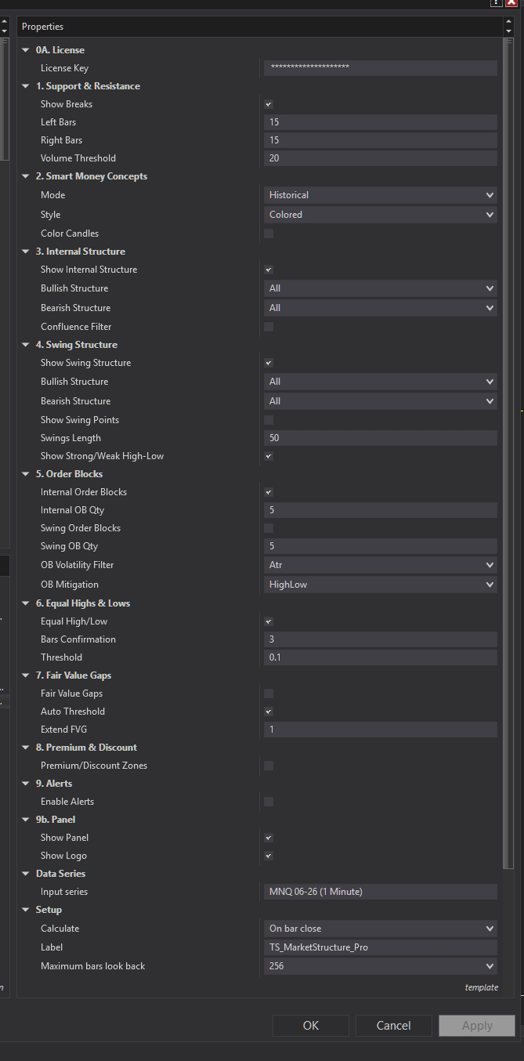Image resolution: width=524 pixels, height=1061 pixels.
Task: Collapse the Data Series section
Action: tap(26, 874)
